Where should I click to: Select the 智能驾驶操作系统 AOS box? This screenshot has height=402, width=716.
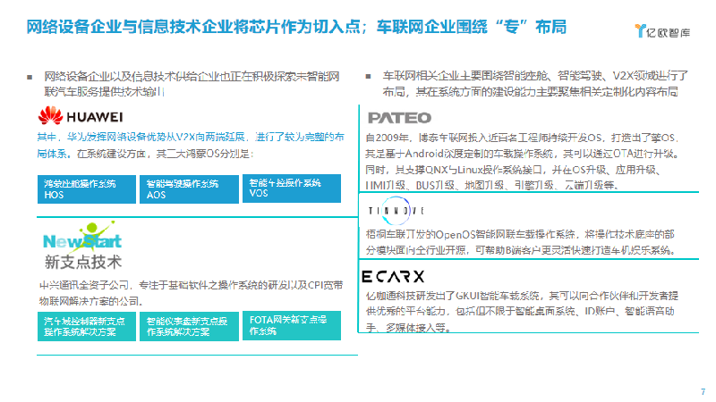coord(189,189)
